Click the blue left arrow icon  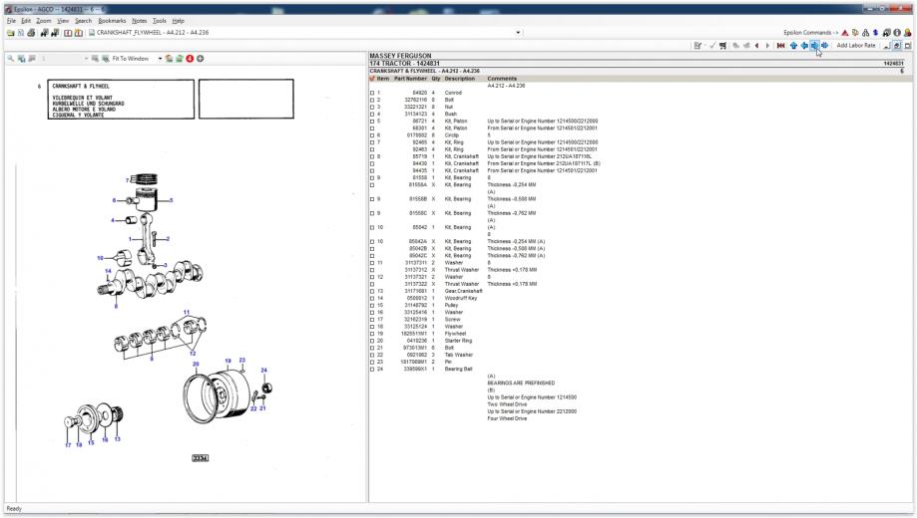[804, 46]
